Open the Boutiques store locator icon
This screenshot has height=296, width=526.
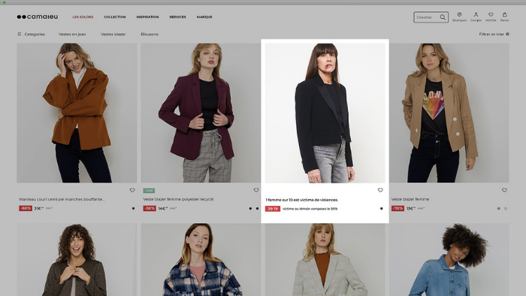[459, 15]
